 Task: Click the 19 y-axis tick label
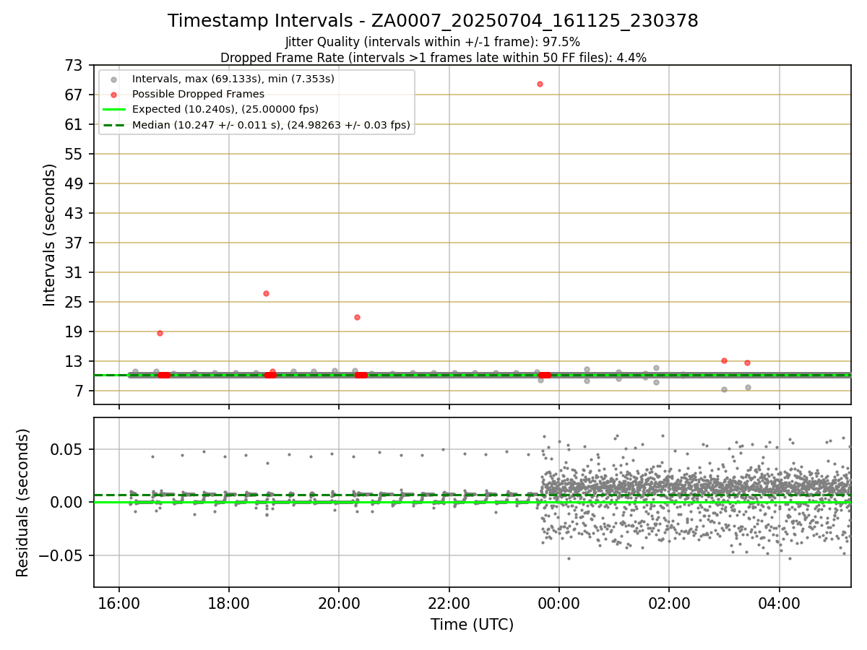click(x=75, y=332)
